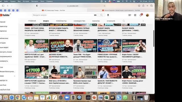
Task: Open the Safari privacy shield report
Action: (37, 6)
